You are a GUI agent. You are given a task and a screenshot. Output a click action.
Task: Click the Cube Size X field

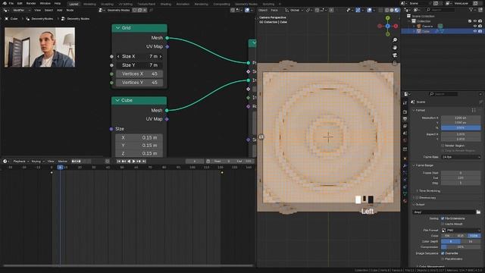(139, 137)
